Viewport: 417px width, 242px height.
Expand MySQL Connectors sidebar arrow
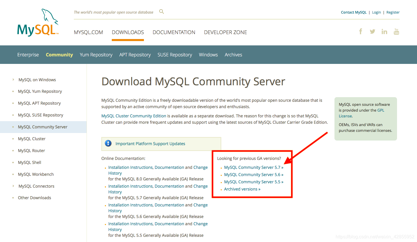[x=13, y=186]
